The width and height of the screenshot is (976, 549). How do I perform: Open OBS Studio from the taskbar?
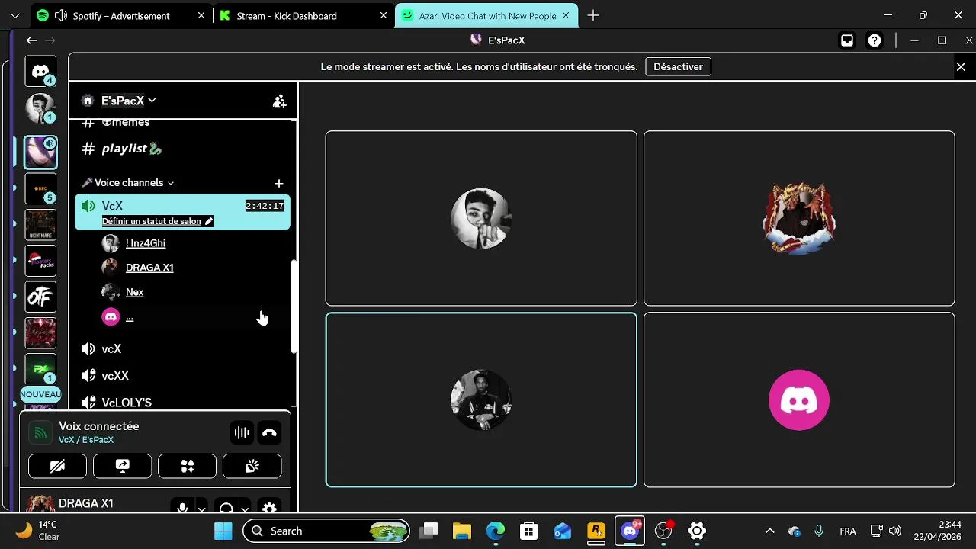click(x=663, y=531)
